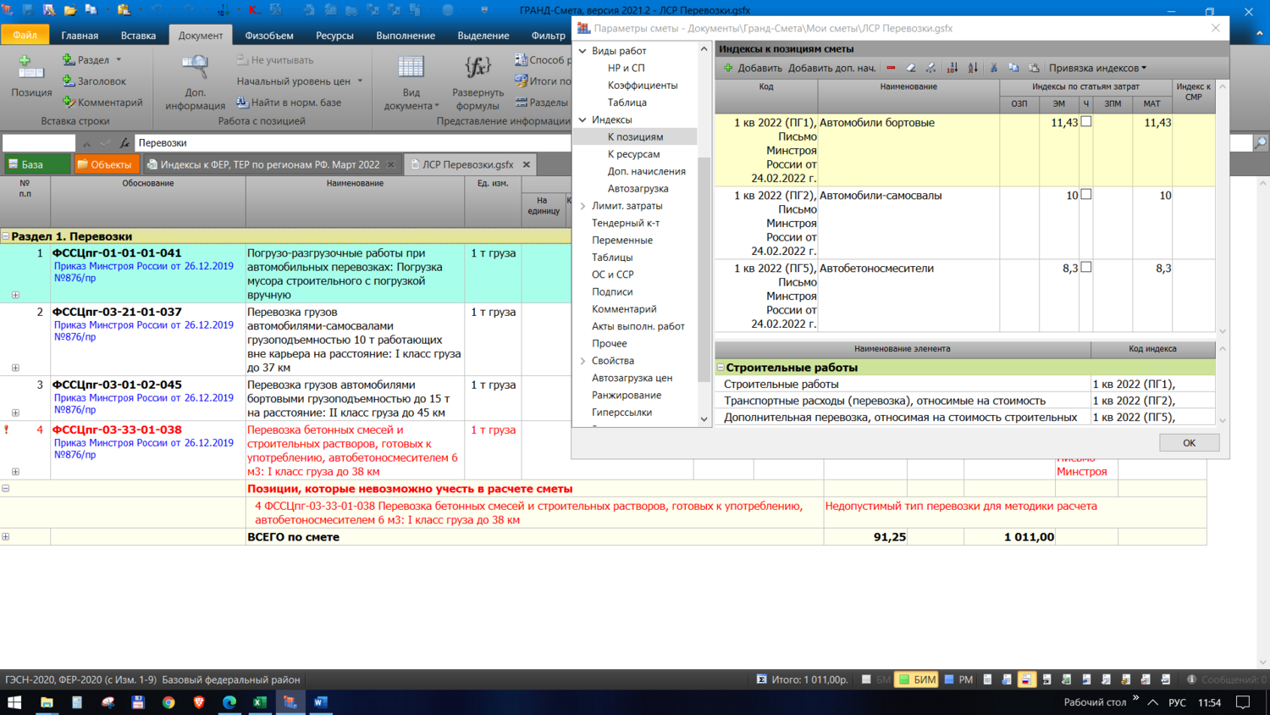The image size is (1270, 715).
Task: Select К ресурсам in the settings tree
Action: [633, 154]
